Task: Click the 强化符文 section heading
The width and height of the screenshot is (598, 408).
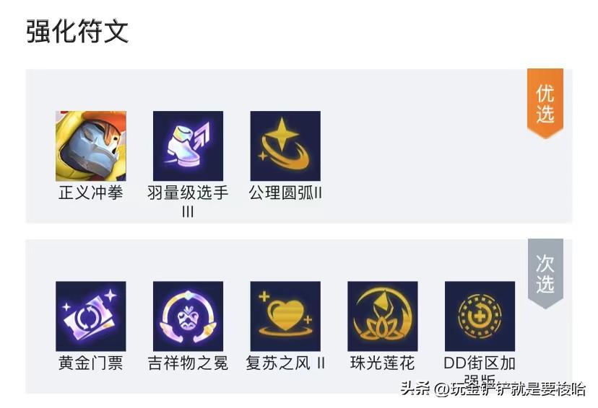Action: click(77, 31)
